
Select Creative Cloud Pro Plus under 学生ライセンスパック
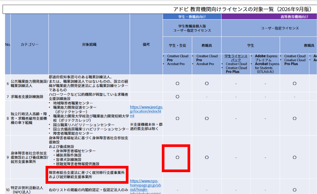236,70
